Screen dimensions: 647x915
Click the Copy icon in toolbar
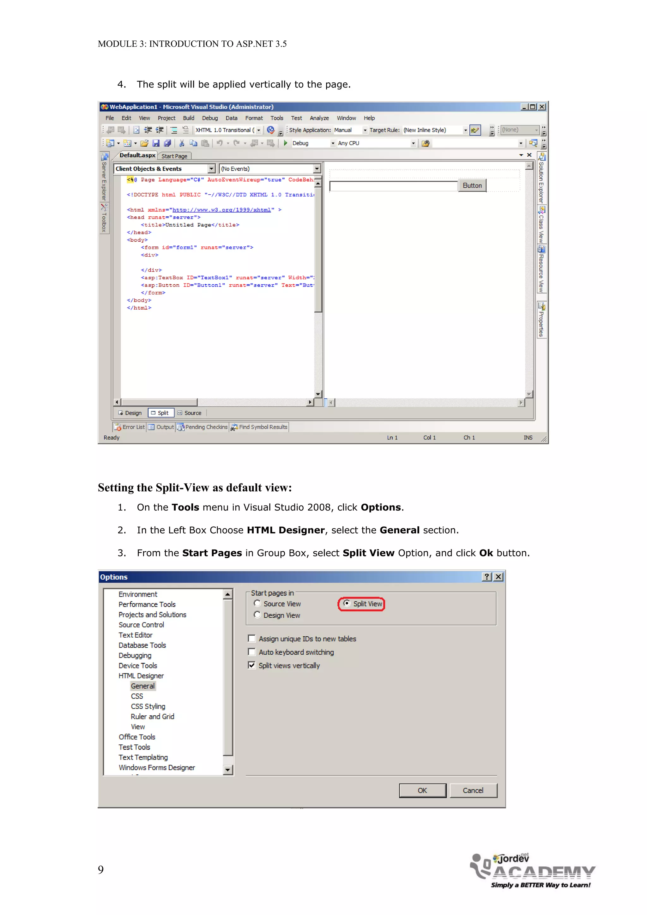click(x=193, y=143)
